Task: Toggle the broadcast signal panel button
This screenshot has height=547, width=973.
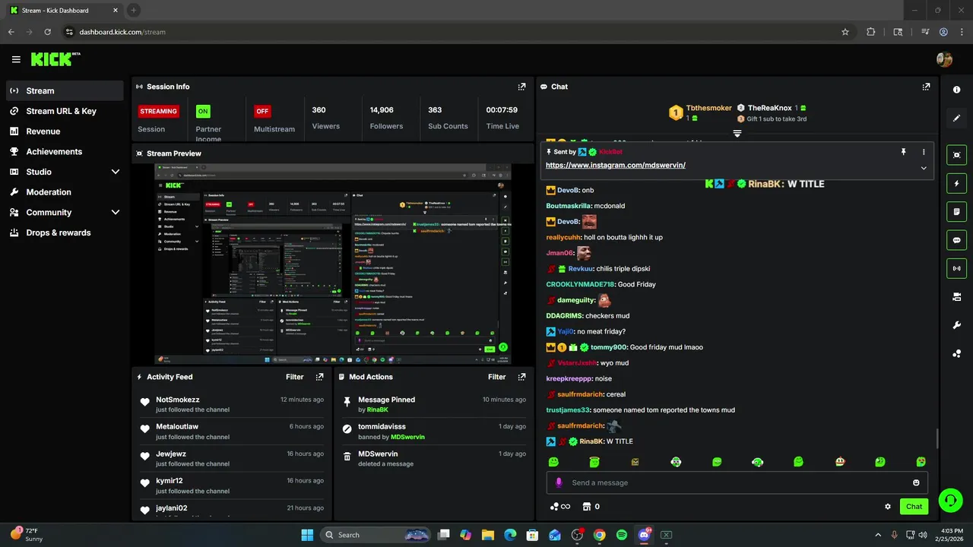Action: coord(956,268)
